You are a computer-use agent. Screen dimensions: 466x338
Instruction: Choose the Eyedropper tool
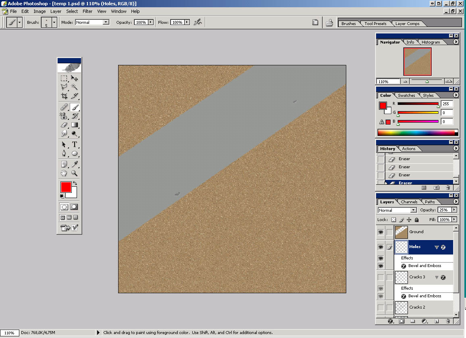(75, 164)
